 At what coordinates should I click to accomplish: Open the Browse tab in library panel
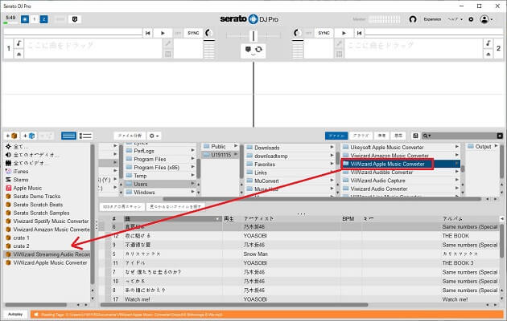point(361,136)
